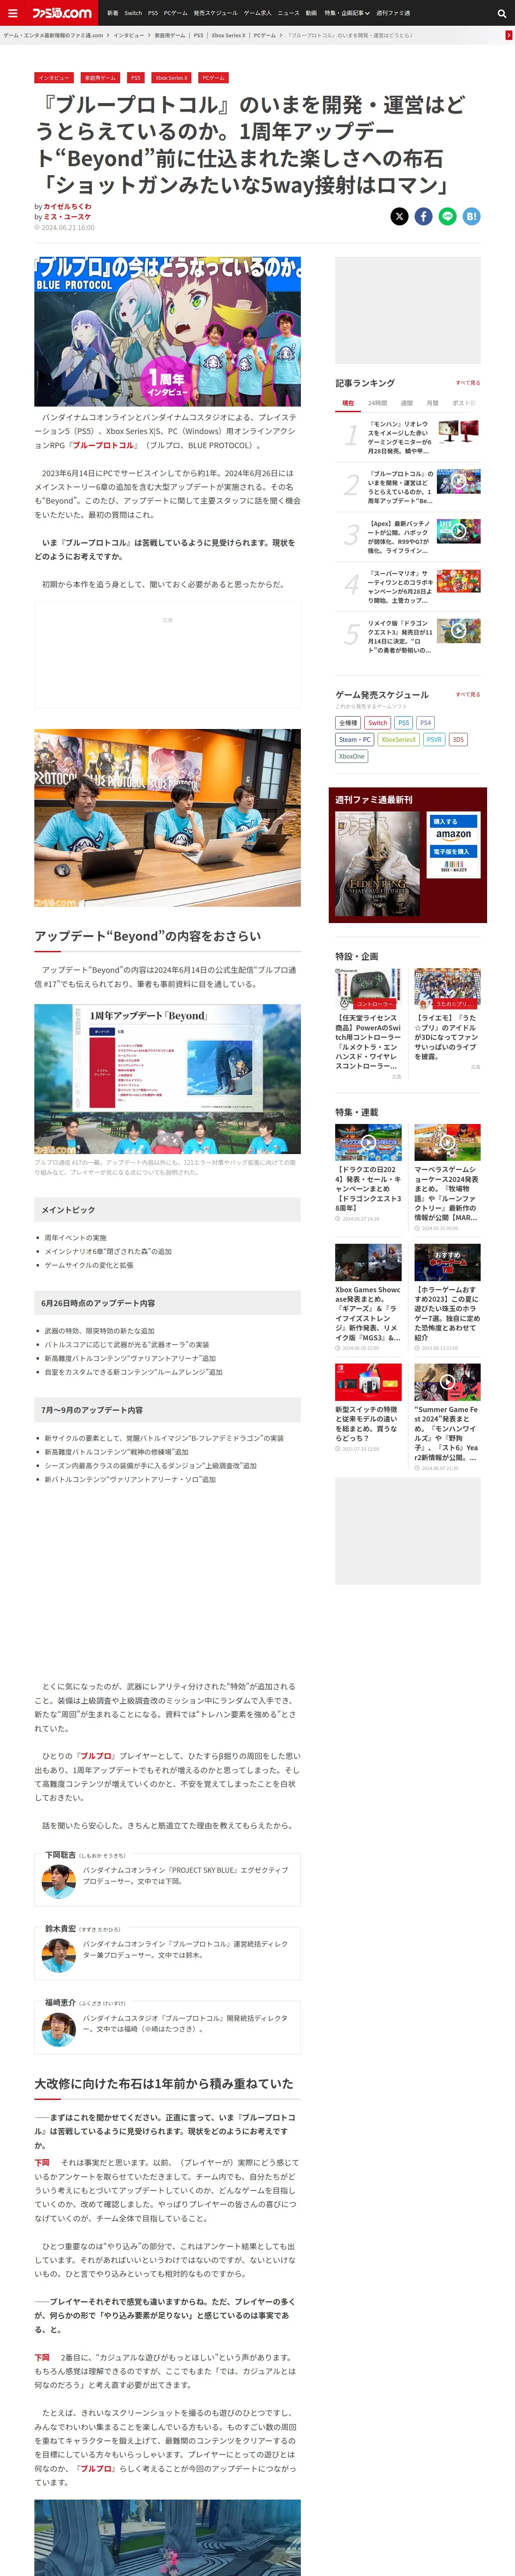Open author ミス・ユースケ link

coord(67,216)
